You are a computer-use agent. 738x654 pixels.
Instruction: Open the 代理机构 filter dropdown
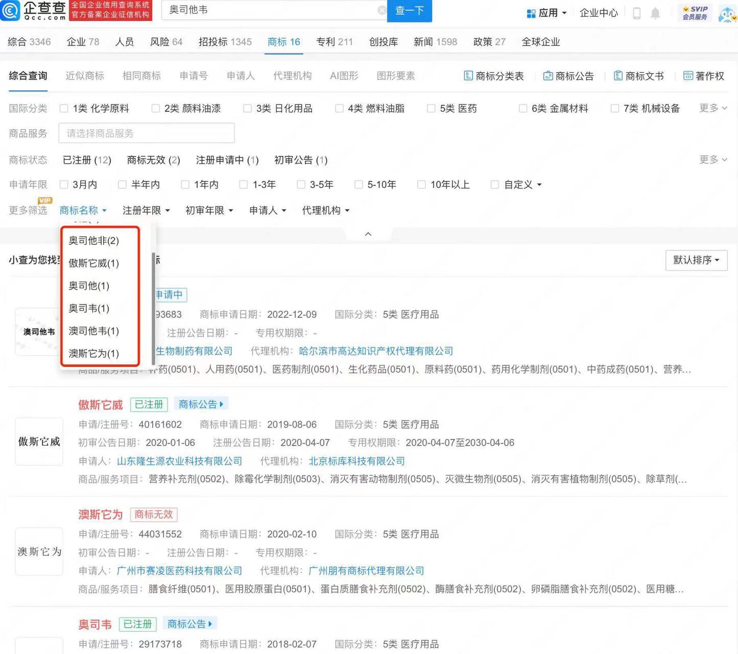326,211
